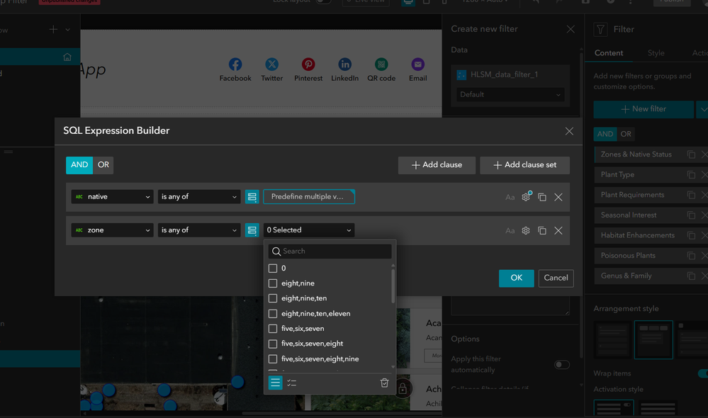The image size is (708, 418).
Task: Clear selections with trash icon
Action: coord(384,383)
